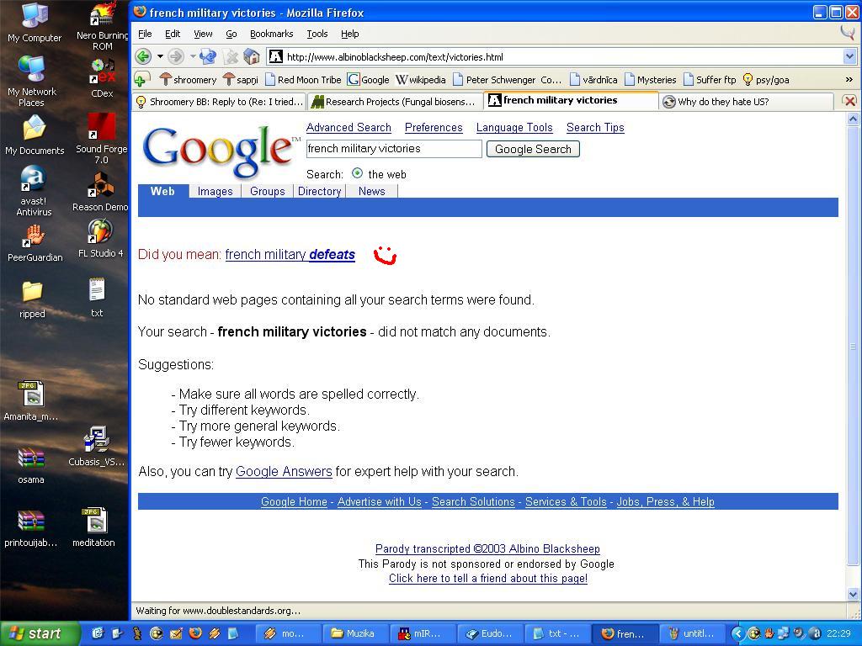This screenshot has width=862, height=646.
Task: Select the avast! Antivirus desktop icon
Action: 34,191
